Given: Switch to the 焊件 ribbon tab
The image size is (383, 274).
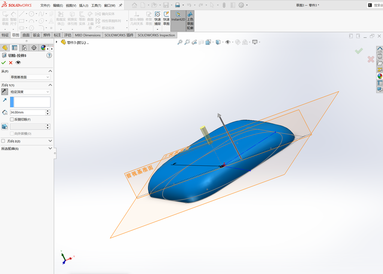Looking at the screenshot, I should 47,35.
